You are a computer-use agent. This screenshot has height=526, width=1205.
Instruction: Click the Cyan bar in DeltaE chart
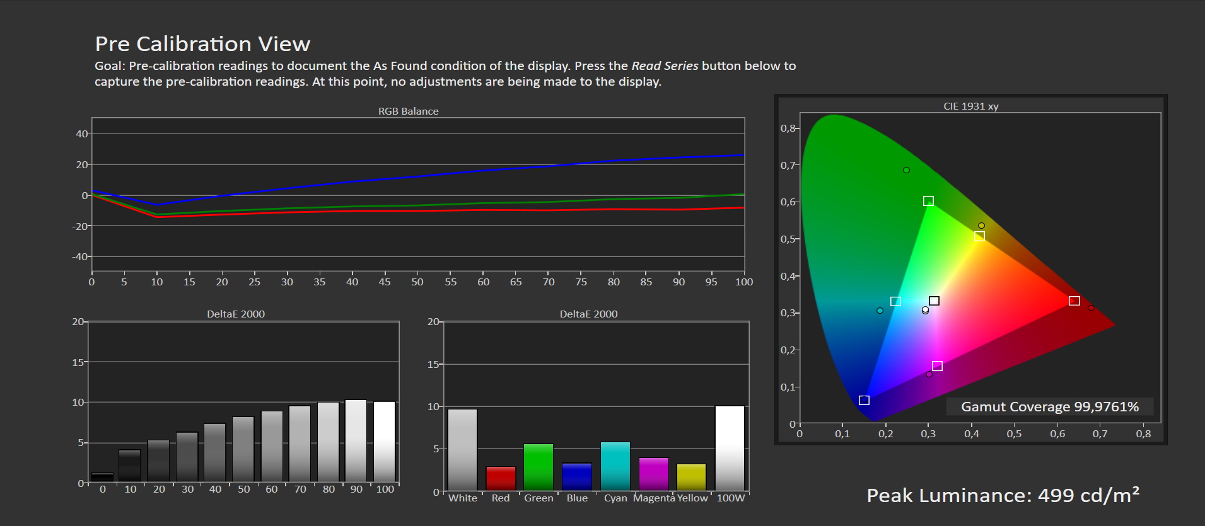click(615, 466)
